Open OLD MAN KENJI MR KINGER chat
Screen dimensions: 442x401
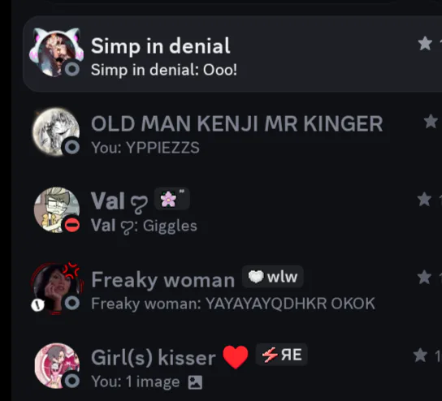(232, 132)
